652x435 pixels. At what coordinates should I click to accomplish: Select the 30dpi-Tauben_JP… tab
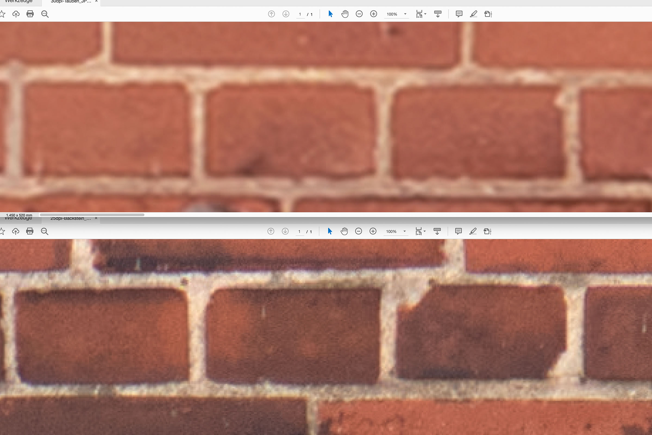click(x=71, y=2)
